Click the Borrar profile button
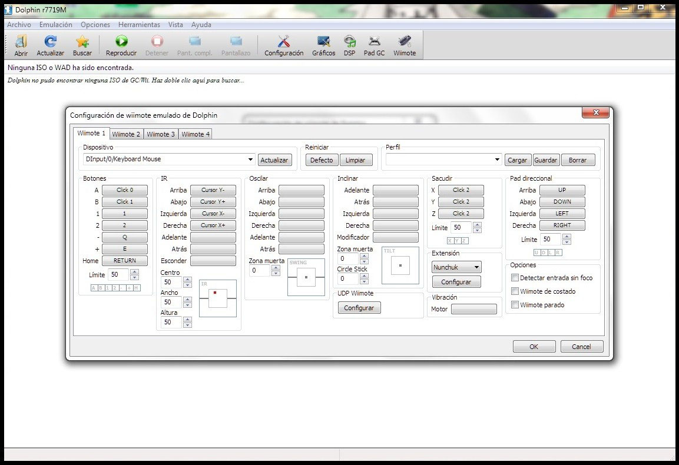Image resolution: width=679 pixels, height=465 pixels. pos(578,160)
